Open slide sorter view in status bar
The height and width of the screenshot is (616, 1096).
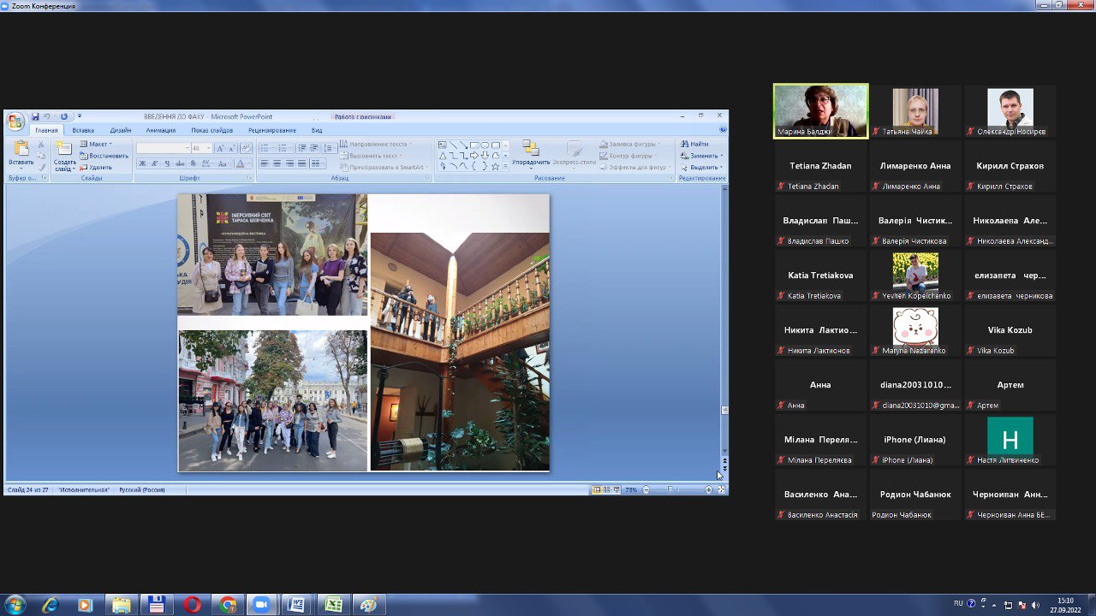[606, 490]
